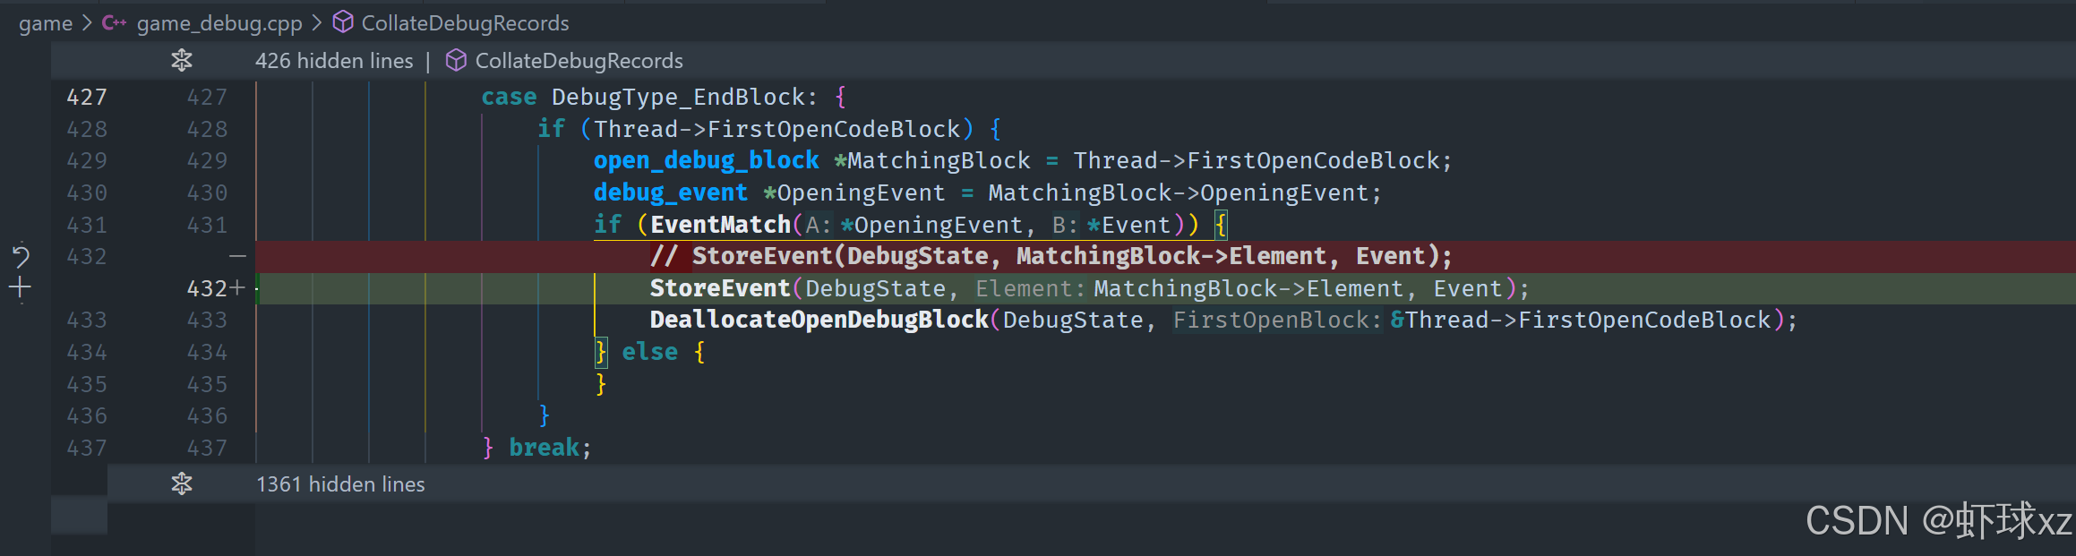Show the 1361 hidden lines

pyautogui.click(x=340, y=483)
